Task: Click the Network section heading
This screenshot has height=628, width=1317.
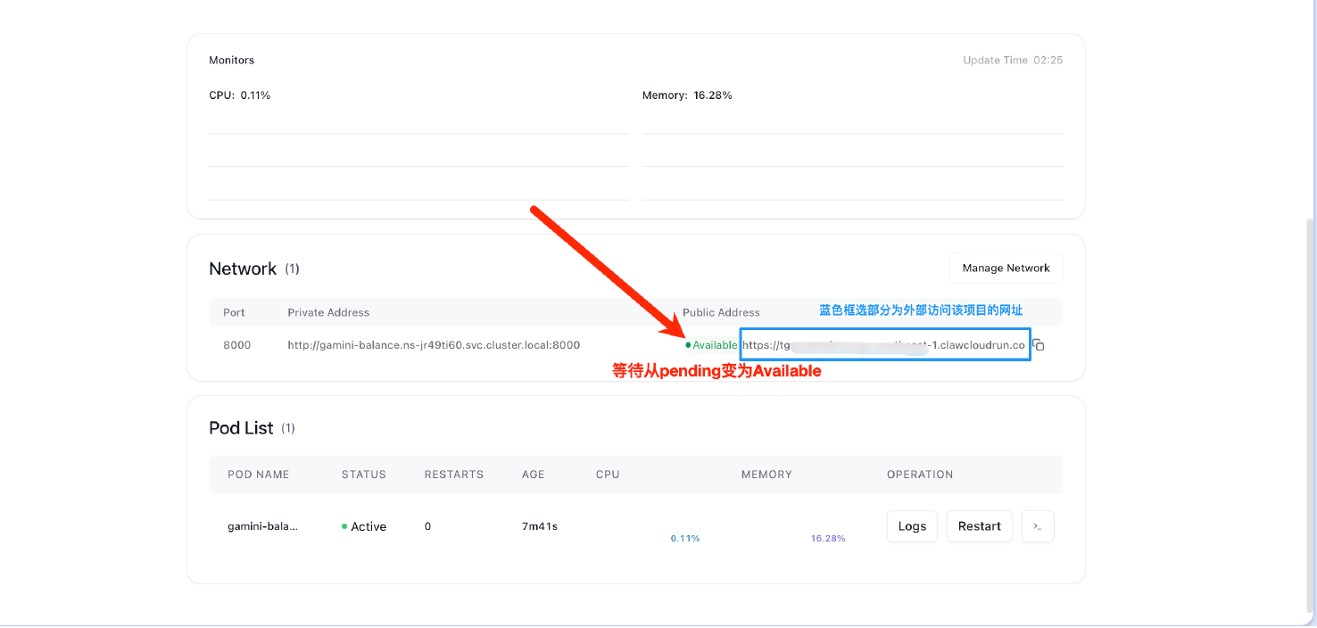Action: click(x=243, y=269)
